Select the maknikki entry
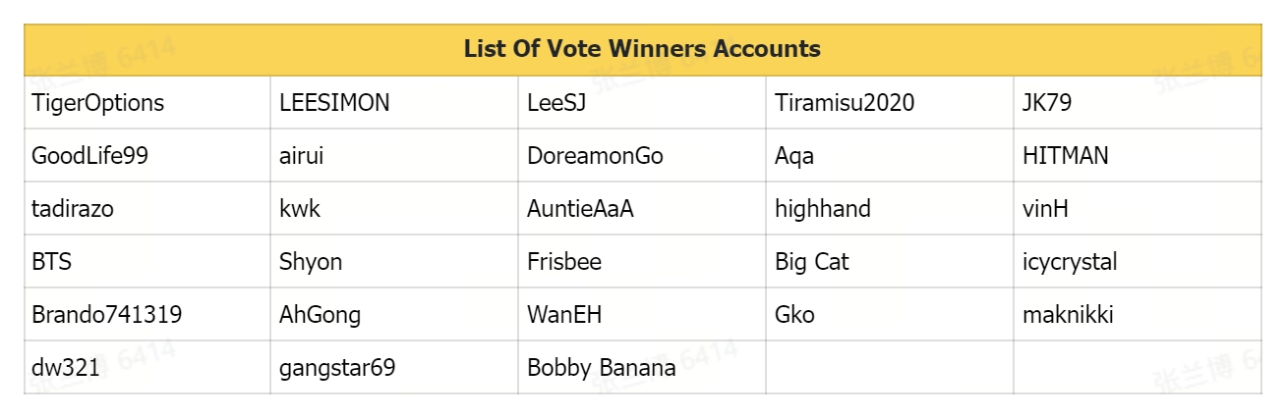1286x418 pixels. point(1068,315)
